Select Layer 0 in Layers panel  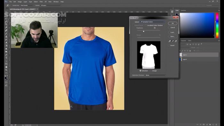pos(199,59)
